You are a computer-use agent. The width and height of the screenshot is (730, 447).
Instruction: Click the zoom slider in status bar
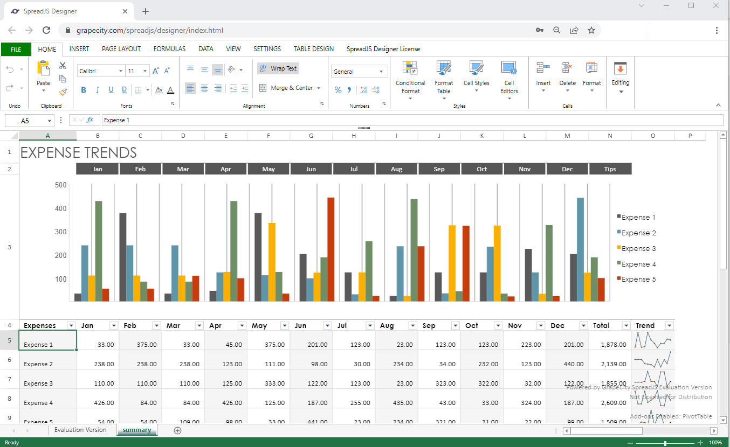click(665, 443)
